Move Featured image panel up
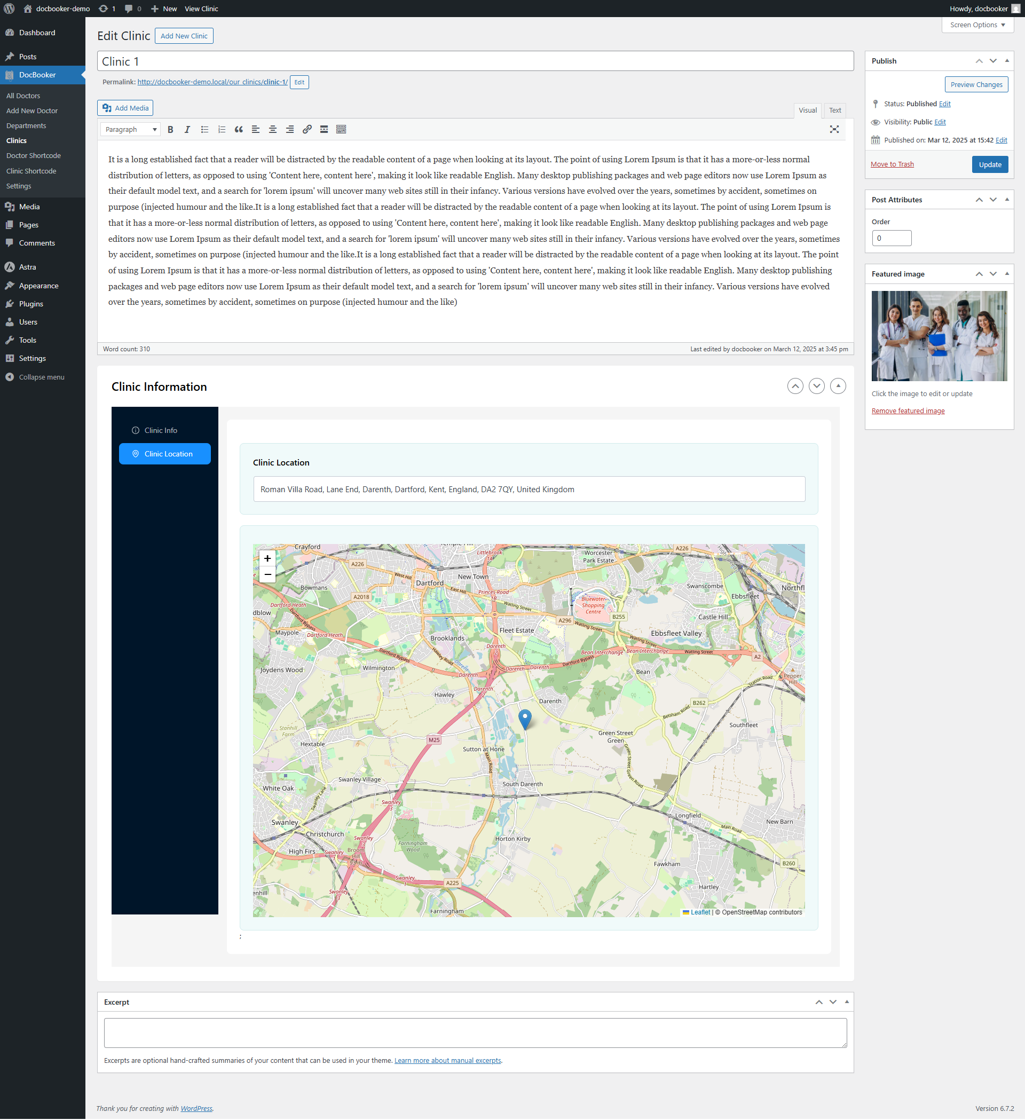Image resolution: width=1025 pixels, height=1120 pixels. point(979,274)
